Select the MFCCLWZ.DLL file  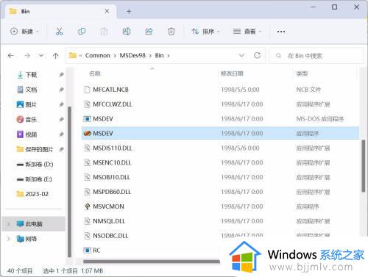220,104
